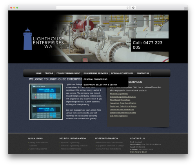Open Safety Instrumented Systems link in services panel
This screenshot has width=196, height=166.
tap(123, 113)
